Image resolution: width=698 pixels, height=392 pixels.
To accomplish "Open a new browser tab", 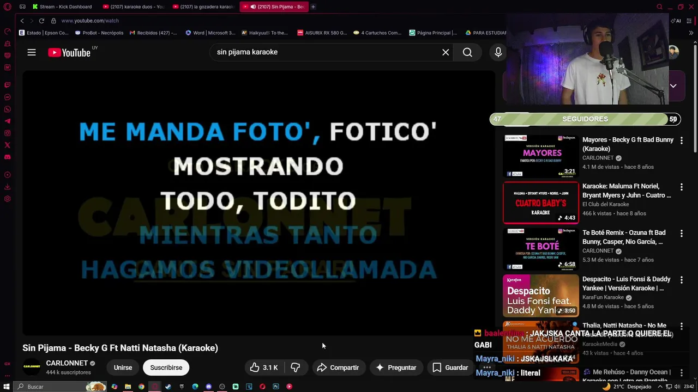I will click(313, 7).
